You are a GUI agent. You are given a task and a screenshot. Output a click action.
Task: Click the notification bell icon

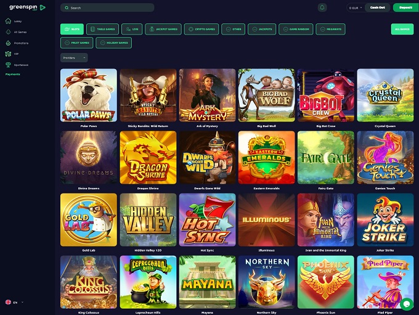(x=322, y=7)
